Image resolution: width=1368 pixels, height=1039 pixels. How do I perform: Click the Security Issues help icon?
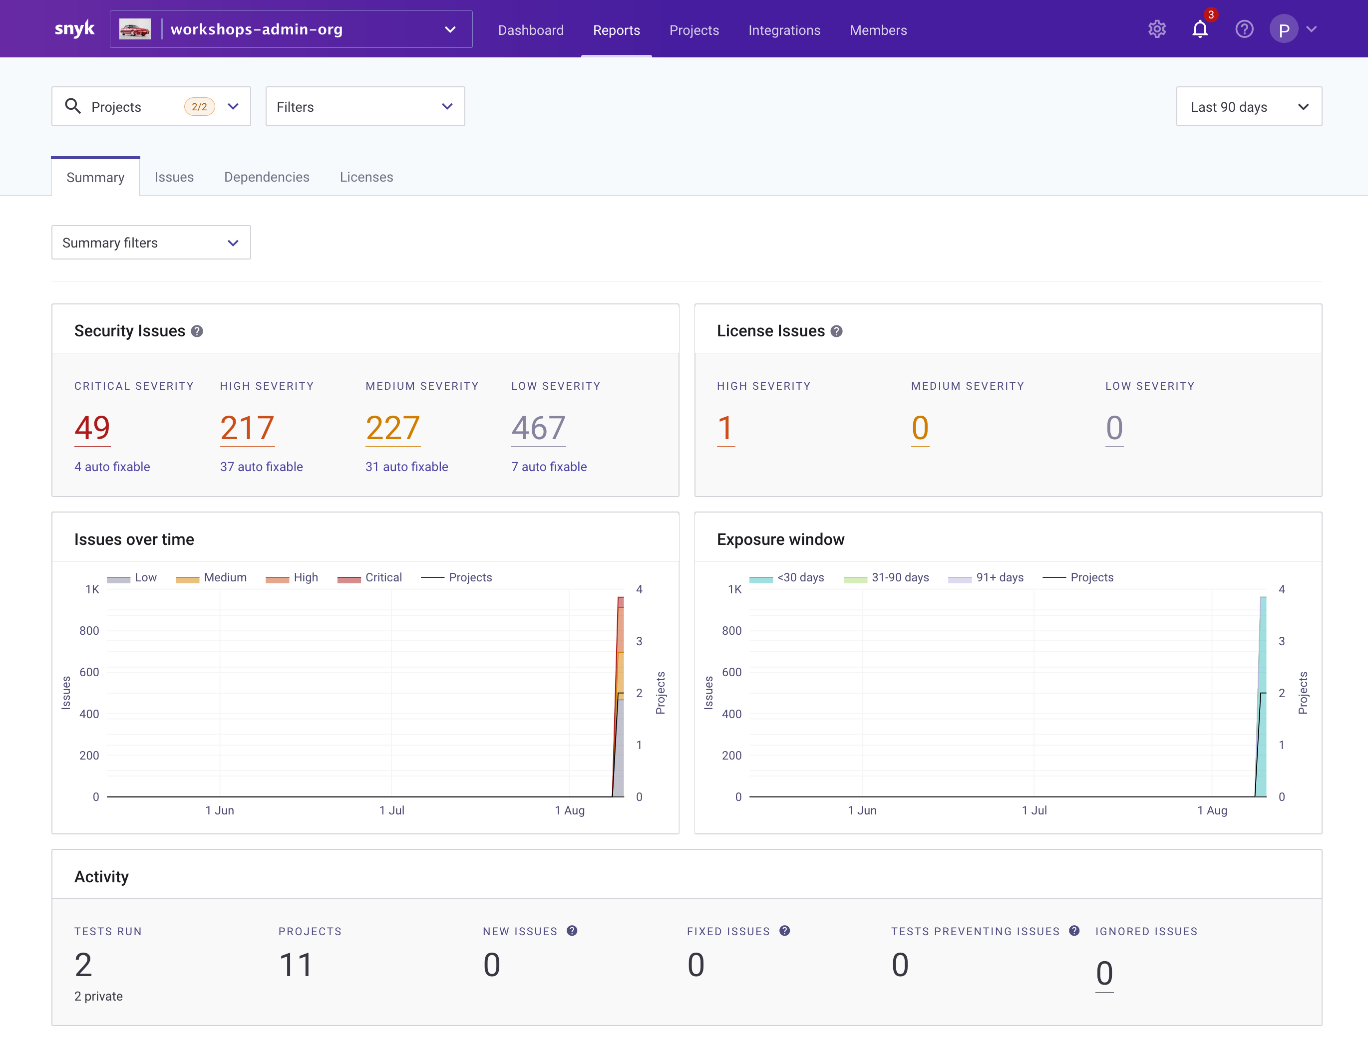197,331
